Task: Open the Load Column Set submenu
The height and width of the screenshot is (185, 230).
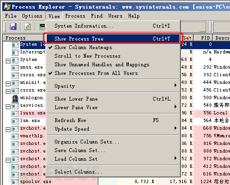Action: pyautogui.click(x=113, y=159)
